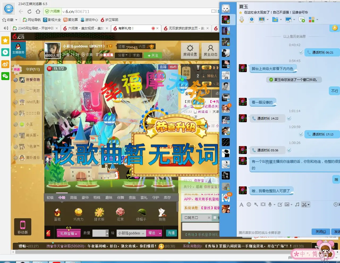
Task: Open the emoji picker in the chat toolbar
Action: (249, 204)
